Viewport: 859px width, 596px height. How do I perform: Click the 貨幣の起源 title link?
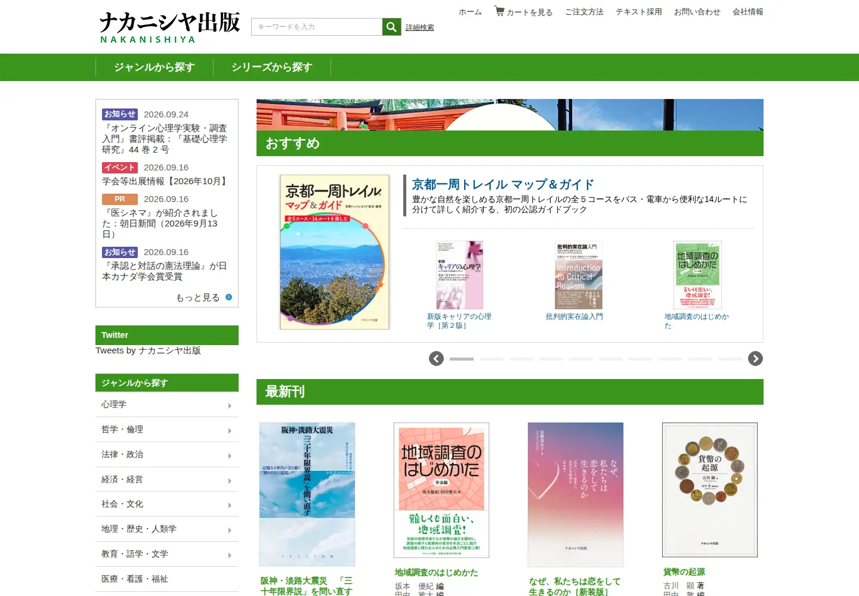pyautogui.click(x=684, y=572)
